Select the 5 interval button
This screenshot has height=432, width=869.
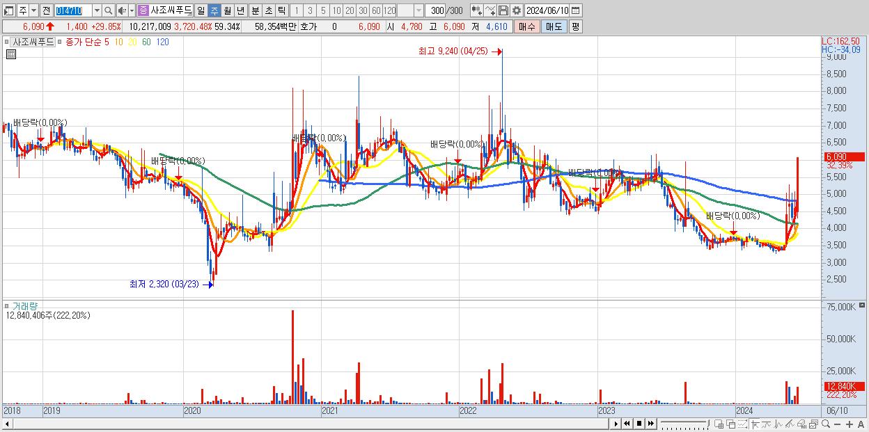tap(323, 10)
